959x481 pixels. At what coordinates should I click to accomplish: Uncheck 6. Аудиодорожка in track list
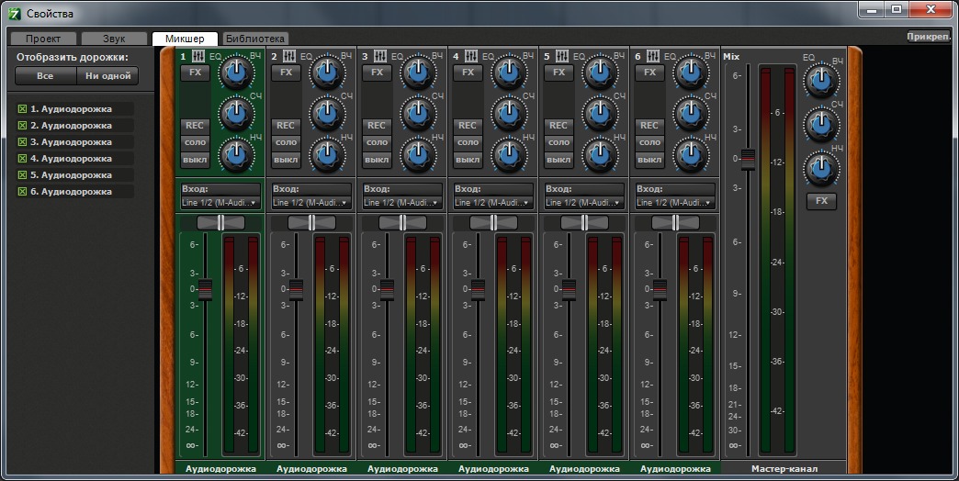tap(23, 191)
